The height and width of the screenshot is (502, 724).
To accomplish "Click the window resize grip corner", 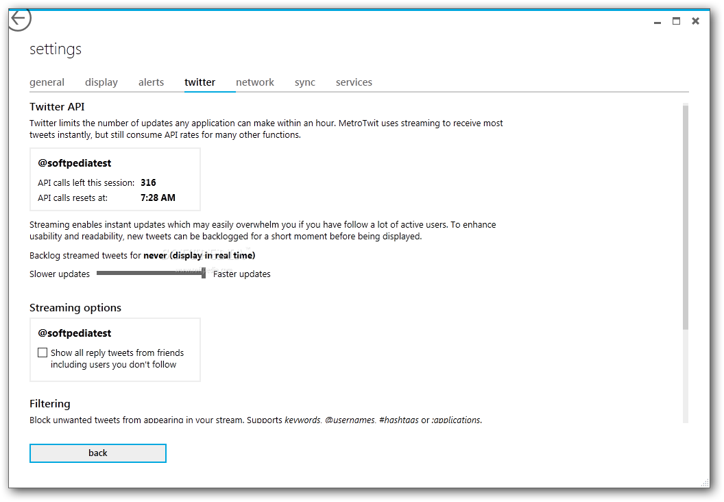I will click(705, 483).
